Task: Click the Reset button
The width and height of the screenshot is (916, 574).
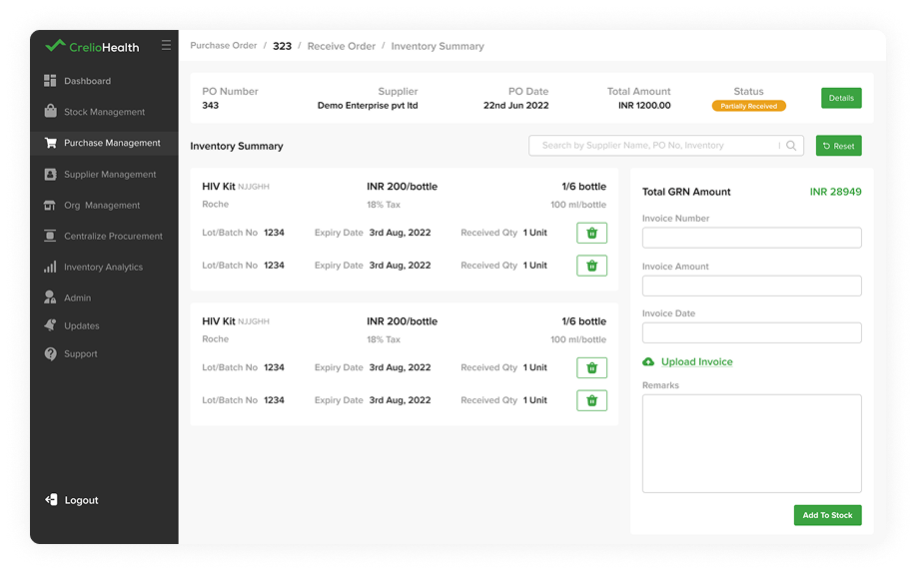Action: (x=839, y=146)
